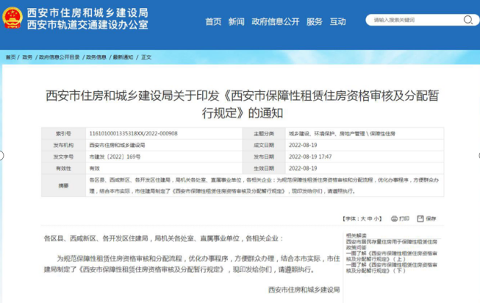Click the 相关解读 heading
480x303 pixels.
pyautogui.click(x=356, y=235)
